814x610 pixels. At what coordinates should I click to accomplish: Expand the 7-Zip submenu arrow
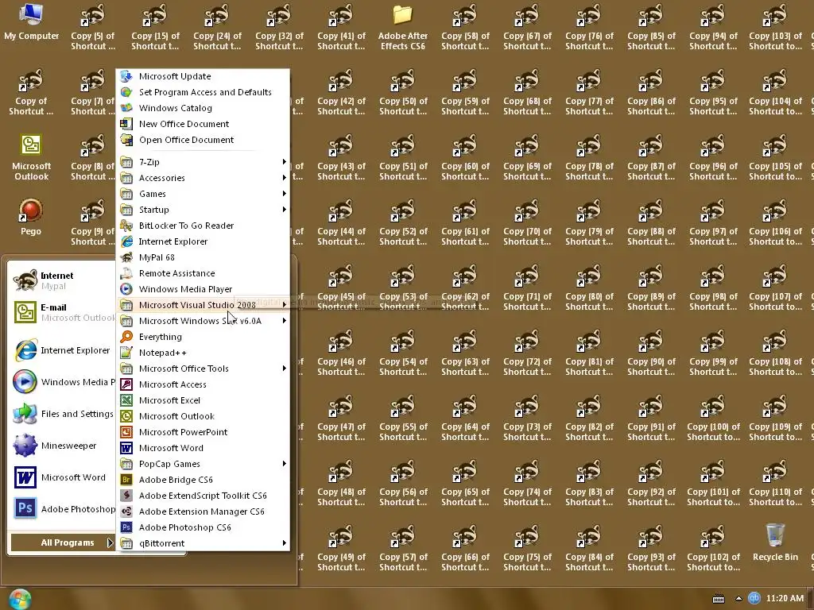(x=284, y=162)
